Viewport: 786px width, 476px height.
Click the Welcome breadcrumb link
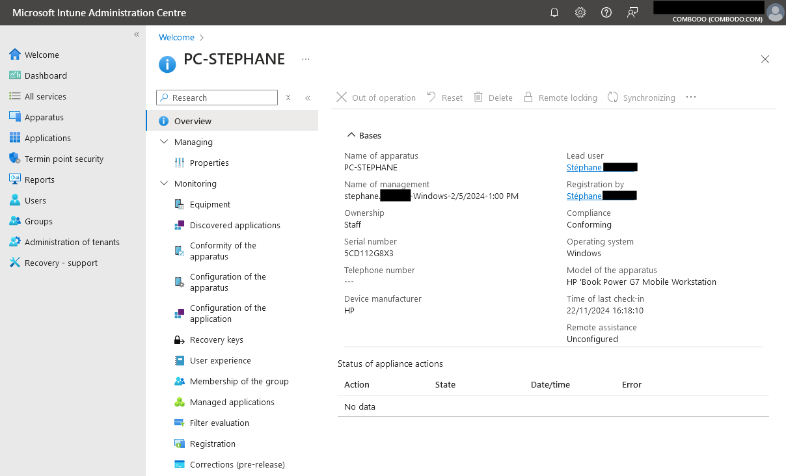tap(176, 38)
